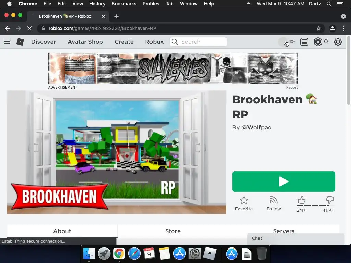The image size is (351, 263).
Task: Open the Robux link in navbar
Action: [x=154, y=42]
